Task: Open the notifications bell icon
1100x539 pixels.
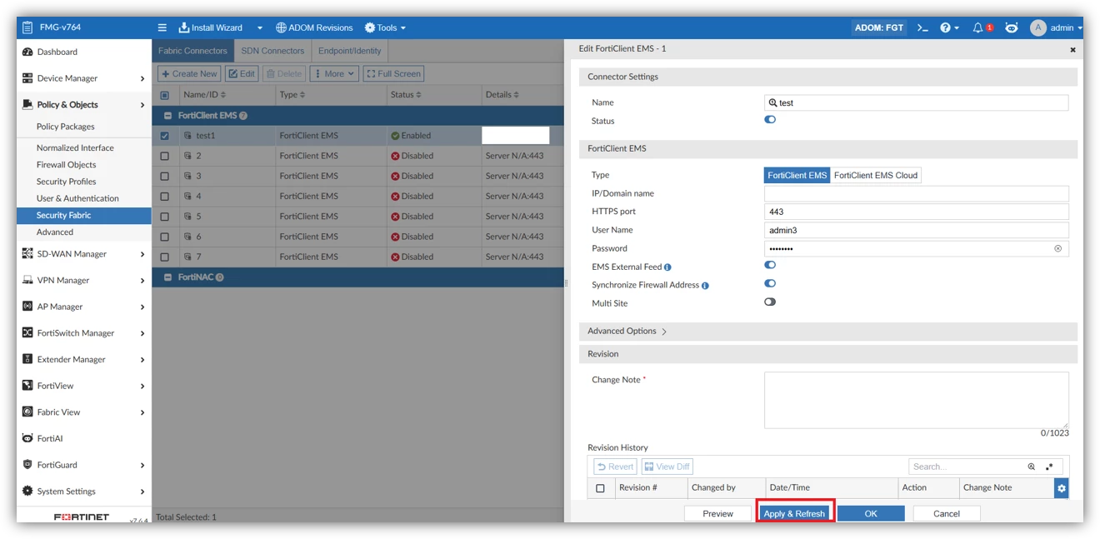Action: (x=978, y=27)
